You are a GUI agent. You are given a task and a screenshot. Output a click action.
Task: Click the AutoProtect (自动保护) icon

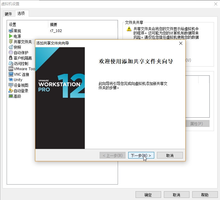click(11, 52)
